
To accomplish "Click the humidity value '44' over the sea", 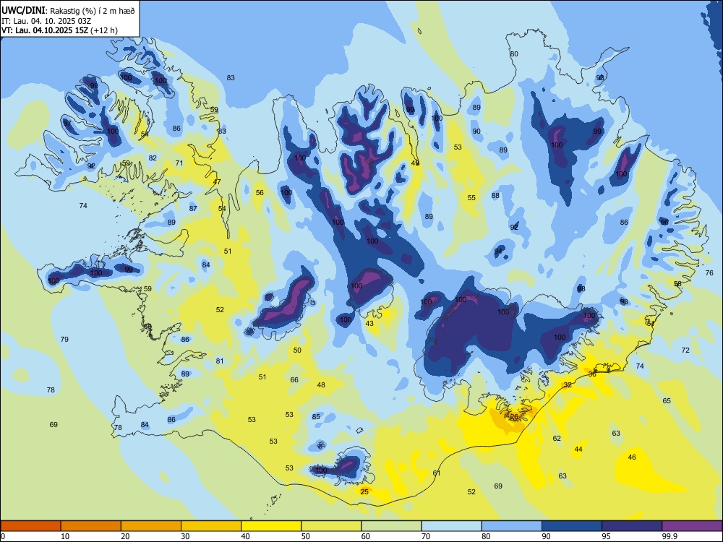I will pyautogui.click(x=578, y=449).
